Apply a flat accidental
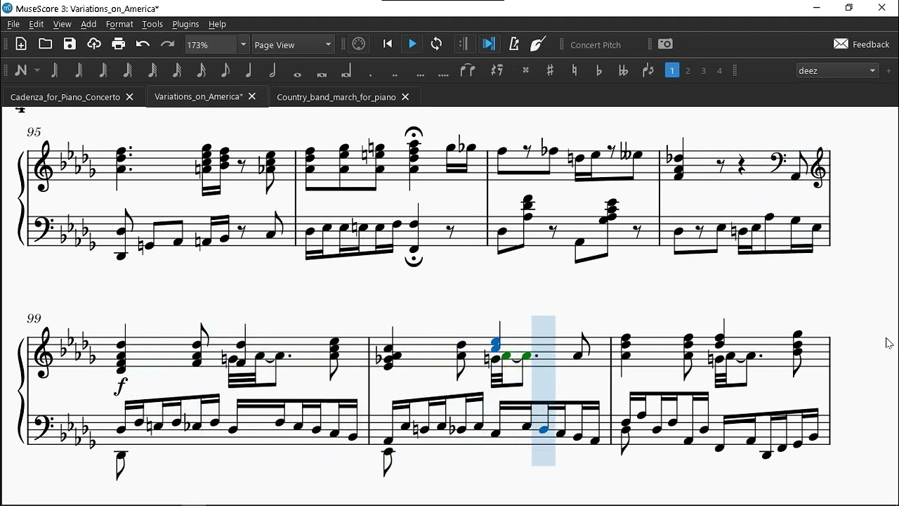The height and width of the screenshot is (506, 899). (x=598, y=70)
